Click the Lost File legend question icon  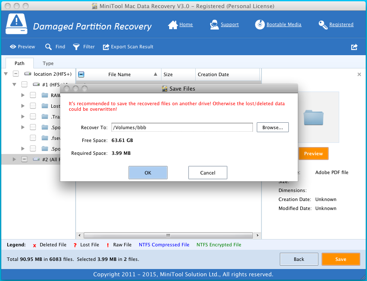coord(75,245)
